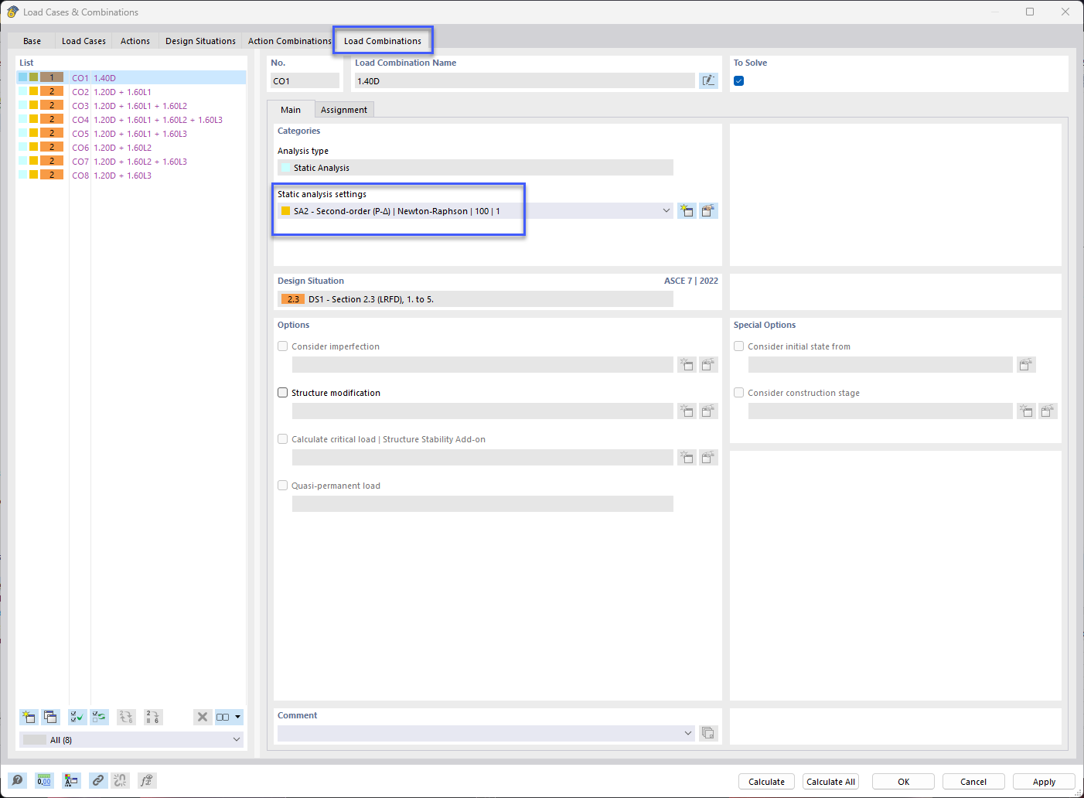Edit static analysis settings SA2 icon
This screenshot has width=1084, height=798.
(x=708, y=210)
